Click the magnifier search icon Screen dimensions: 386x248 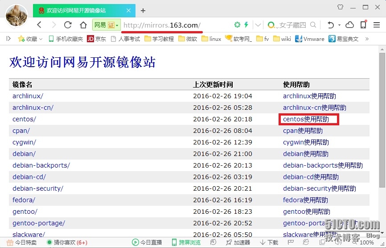[x=313, y=25]
